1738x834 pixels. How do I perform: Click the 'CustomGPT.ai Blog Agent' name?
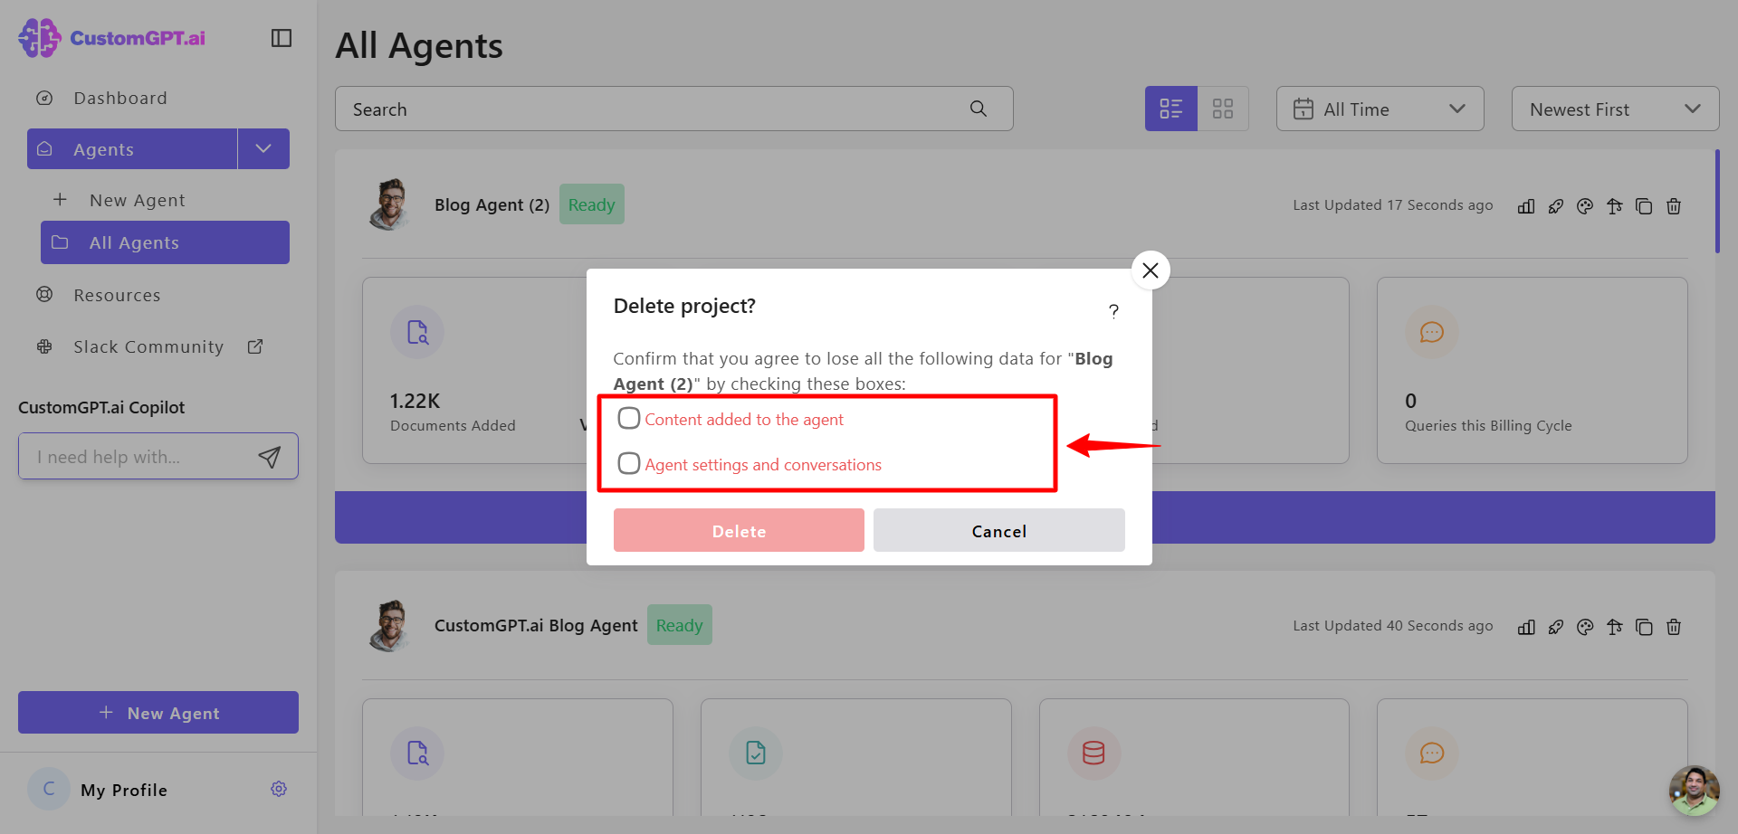pos(536,626)
